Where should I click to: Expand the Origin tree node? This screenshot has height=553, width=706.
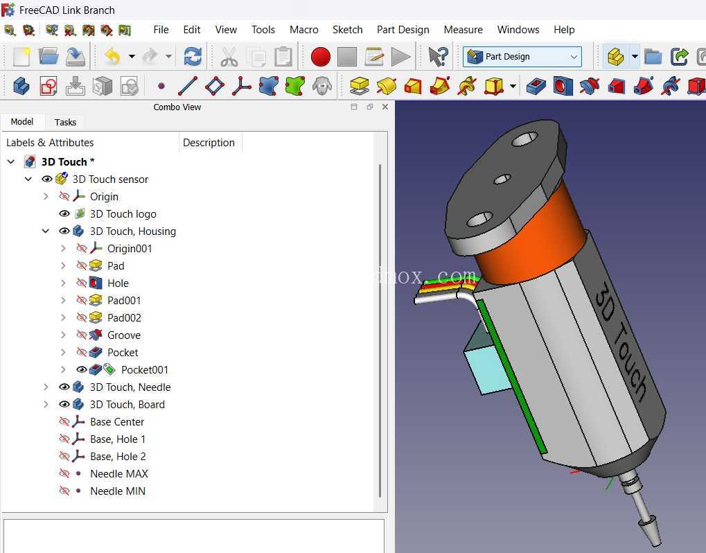coord(46,197)
